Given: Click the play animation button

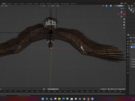Looking at the screenshot, I should (x=54, y=89).
